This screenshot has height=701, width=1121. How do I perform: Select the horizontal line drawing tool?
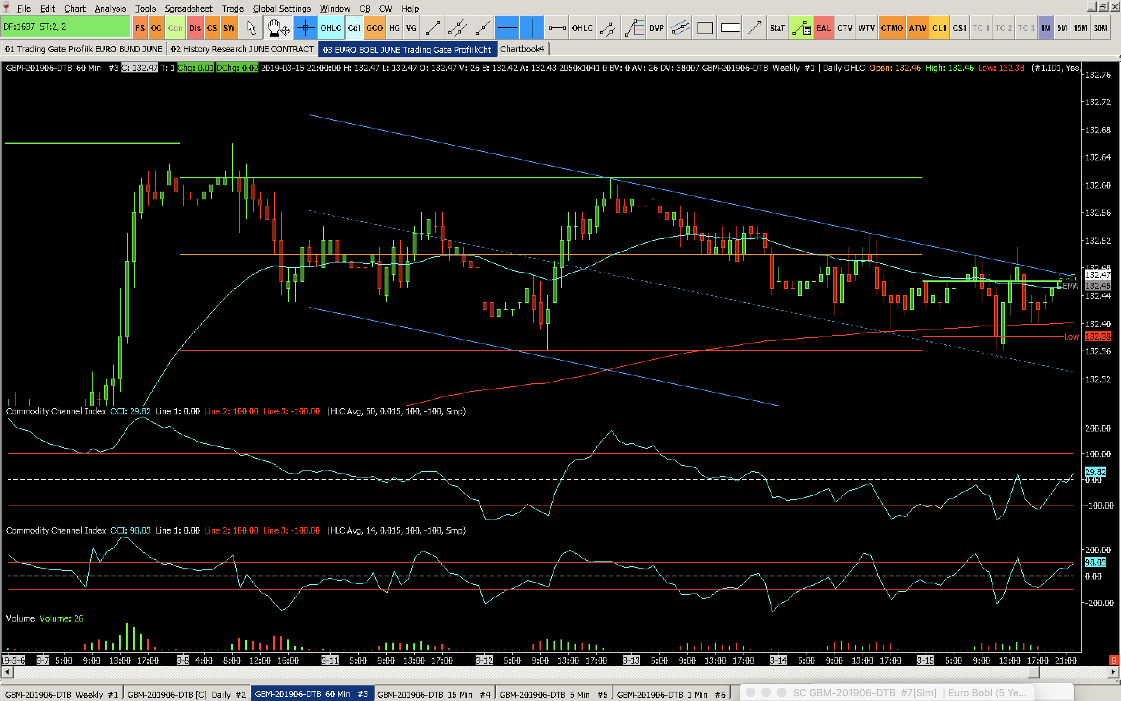507,28
